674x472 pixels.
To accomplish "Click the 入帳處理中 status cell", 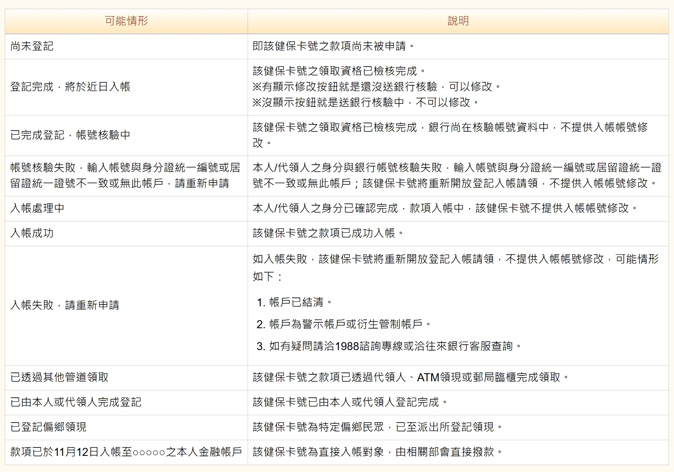I will [37, 208].
